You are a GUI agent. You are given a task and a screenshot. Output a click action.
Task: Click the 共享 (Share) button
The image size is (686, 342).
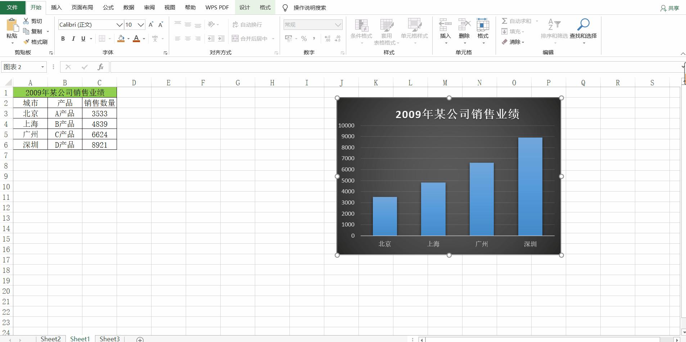(x=669, y=7)
